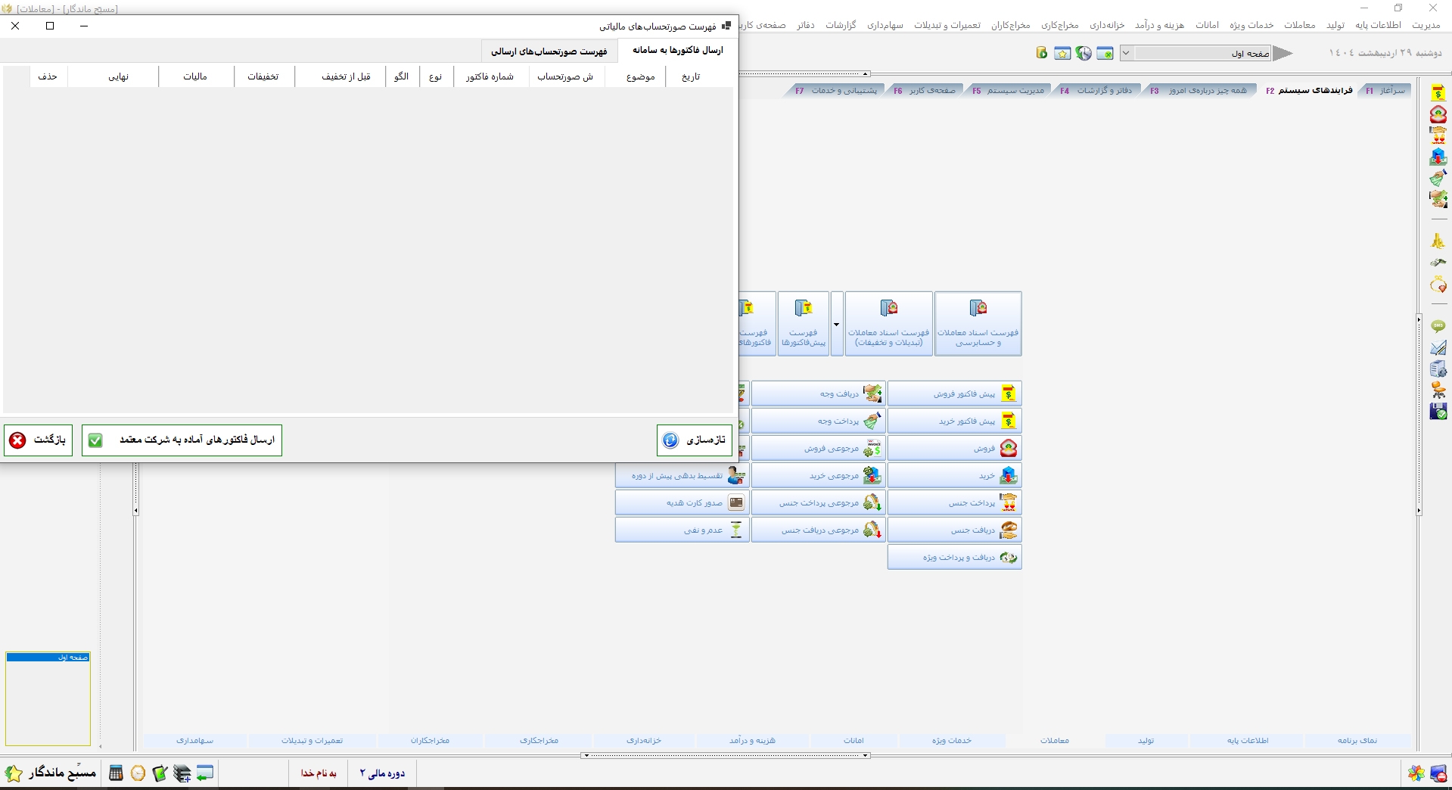Click the right panel collapse arrow handle
This screenshot has height=790, width=1452.
click(x=1419, y=320)
